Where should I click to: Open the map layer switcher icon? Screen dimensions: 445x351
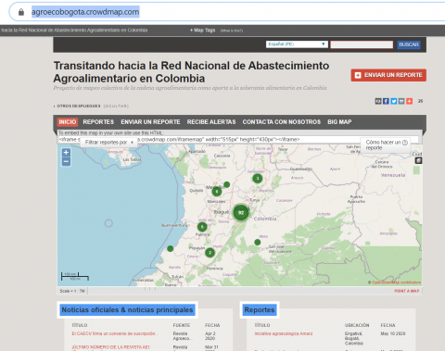point(418,160)
